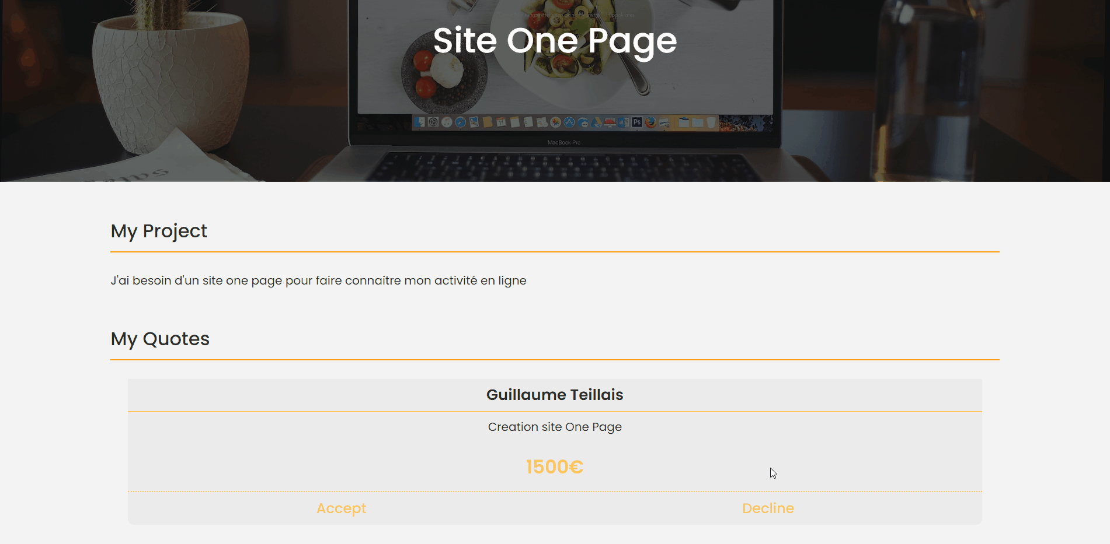Click the Word icon in the laptop dock
Viewport: 1110px width, 544px height.
[624, 122]
